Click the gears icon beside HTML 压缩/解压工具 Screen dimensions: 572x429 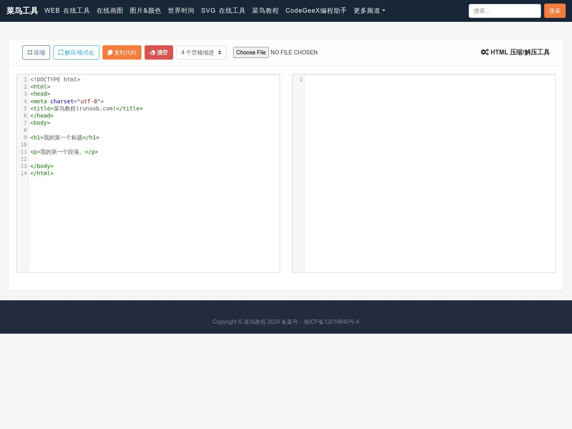click(485, 52)
